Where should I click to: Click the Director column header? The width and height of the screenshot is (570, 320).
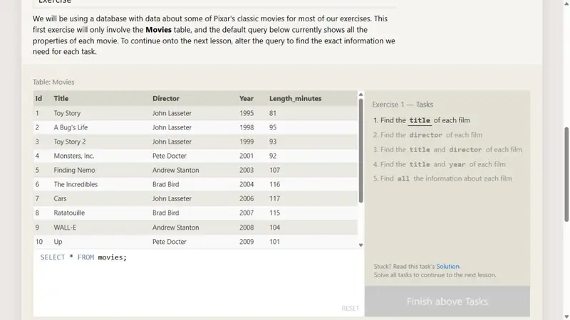pyautogui.click(x=166, y=98)
